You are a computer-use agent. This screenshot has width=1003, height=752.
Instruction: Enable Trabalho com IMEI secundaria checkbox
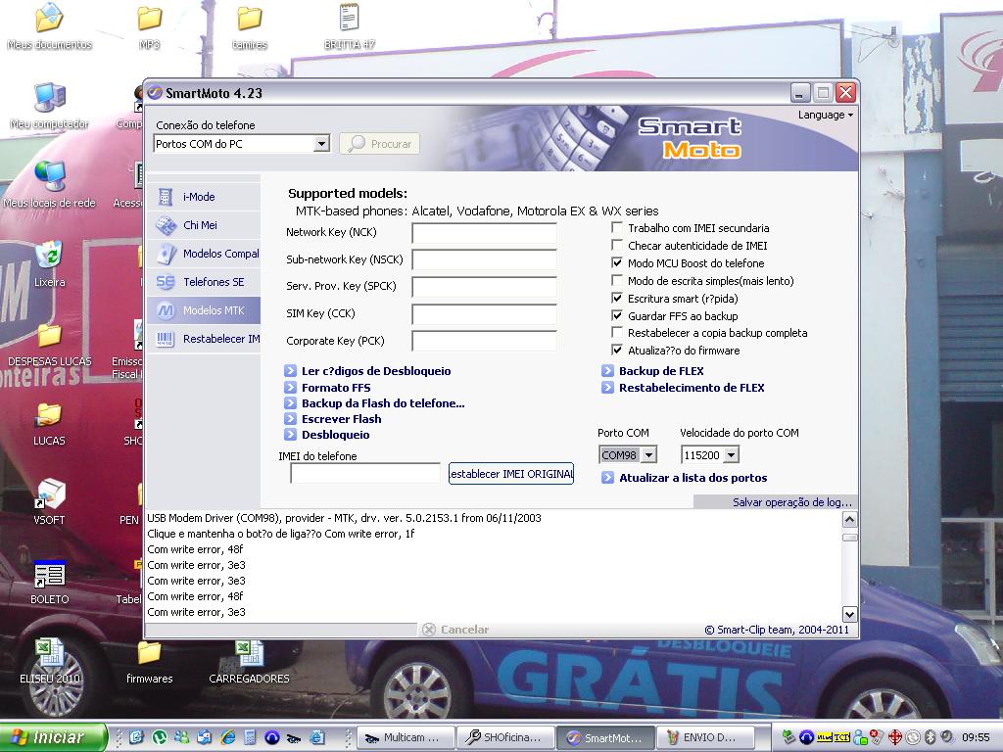pyautogui.click(x=617, y=228)
